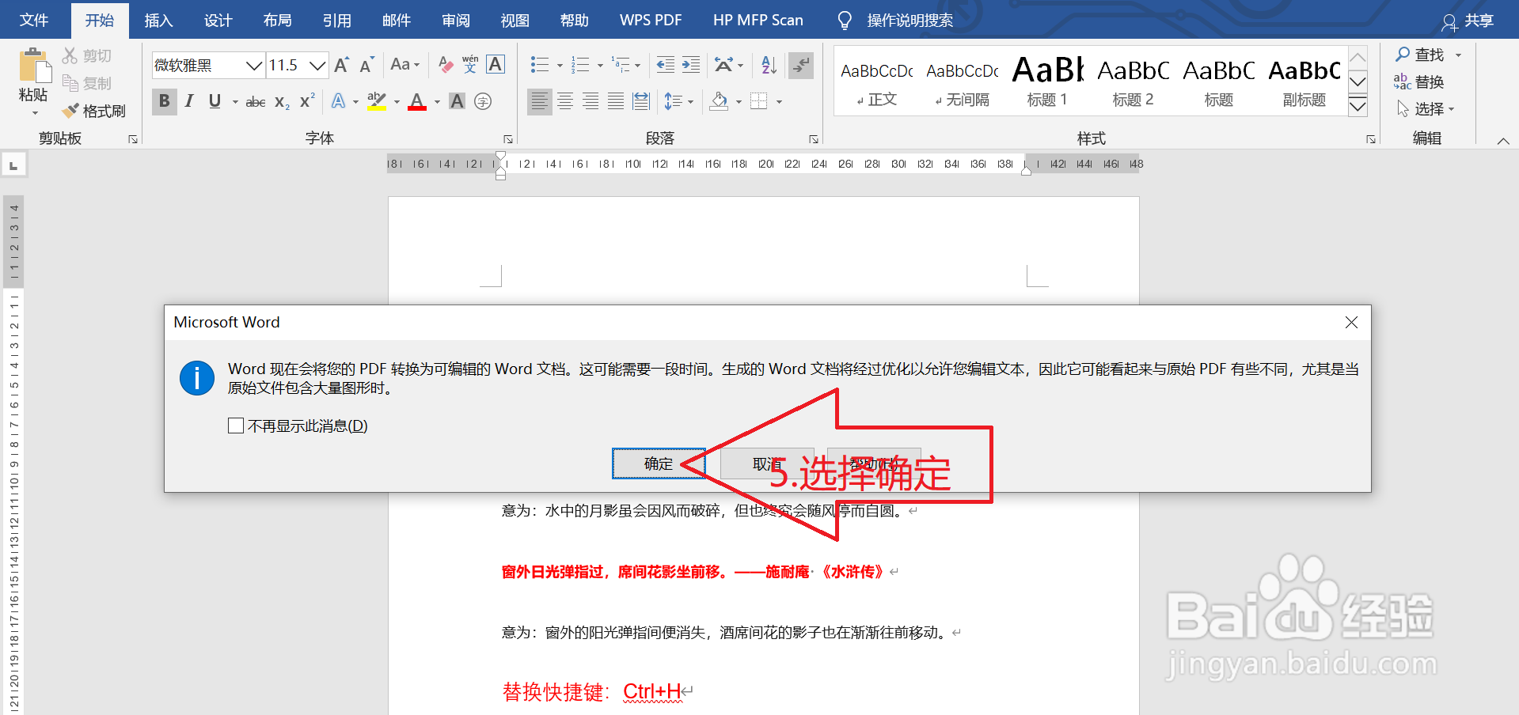The width and height of the screenshot is (1519, 715).
Task: Open the numbering list dropdown arrow
Action: pyautogui.click(x=600, y=66)
